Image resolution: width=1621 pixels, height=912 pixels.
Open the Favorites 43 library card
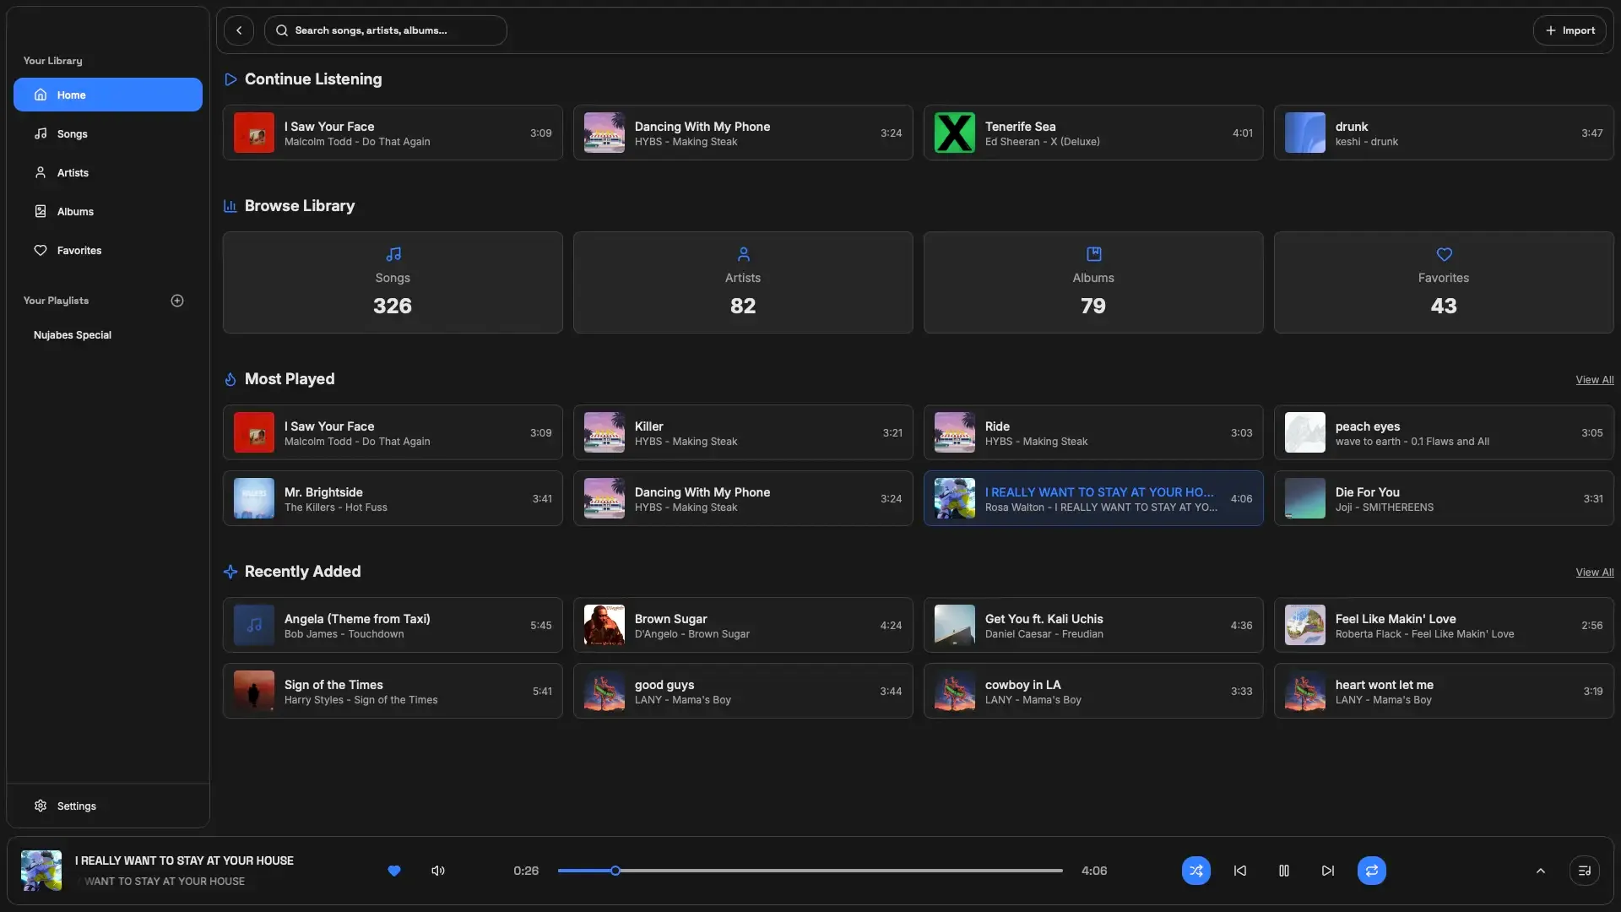tap(1444, 282)
